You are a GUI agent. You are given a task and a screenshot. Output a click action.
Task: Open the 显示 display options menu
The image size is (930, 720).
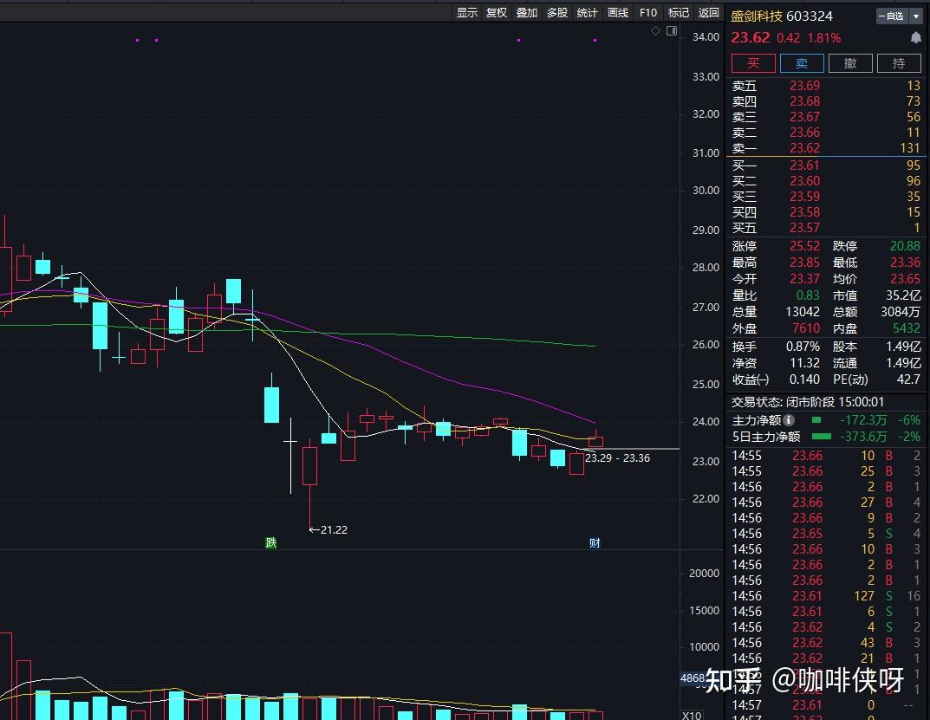coord(467,12)
